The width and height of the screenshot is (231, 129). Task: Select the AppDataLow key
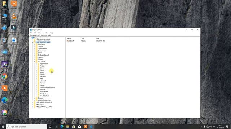click(44, 64)
